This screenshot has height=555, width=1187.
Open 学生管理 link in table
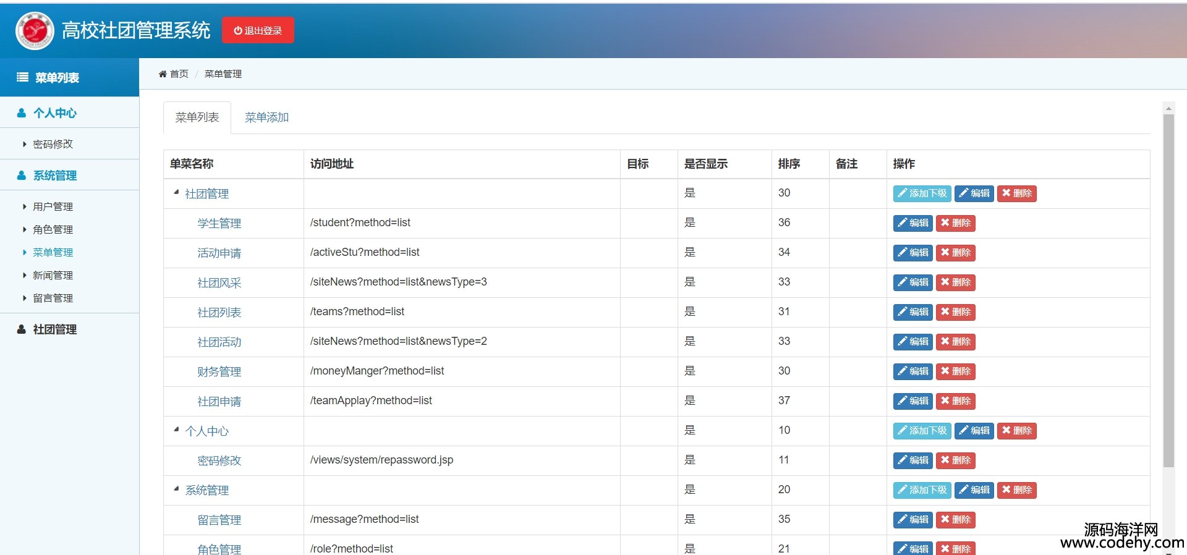(x=219, y=223)
